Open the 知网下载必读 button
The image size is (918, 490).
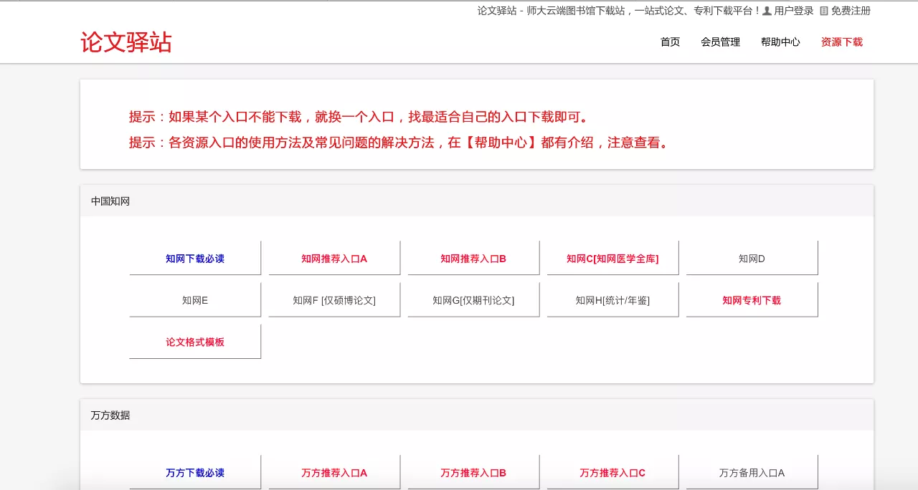point(195,258)
